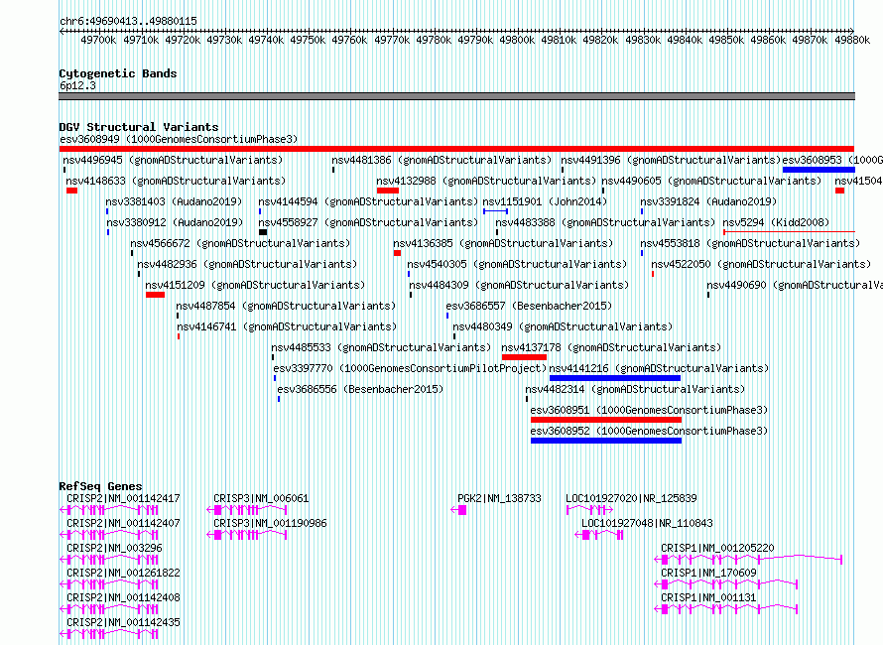Click the nsv4490605 variant label

click(x=711, y=181)
